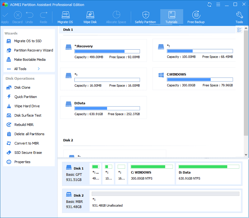Click the Undo arrow icon
The width and height of the screenshot is (249, 218).
coord(30,15)
